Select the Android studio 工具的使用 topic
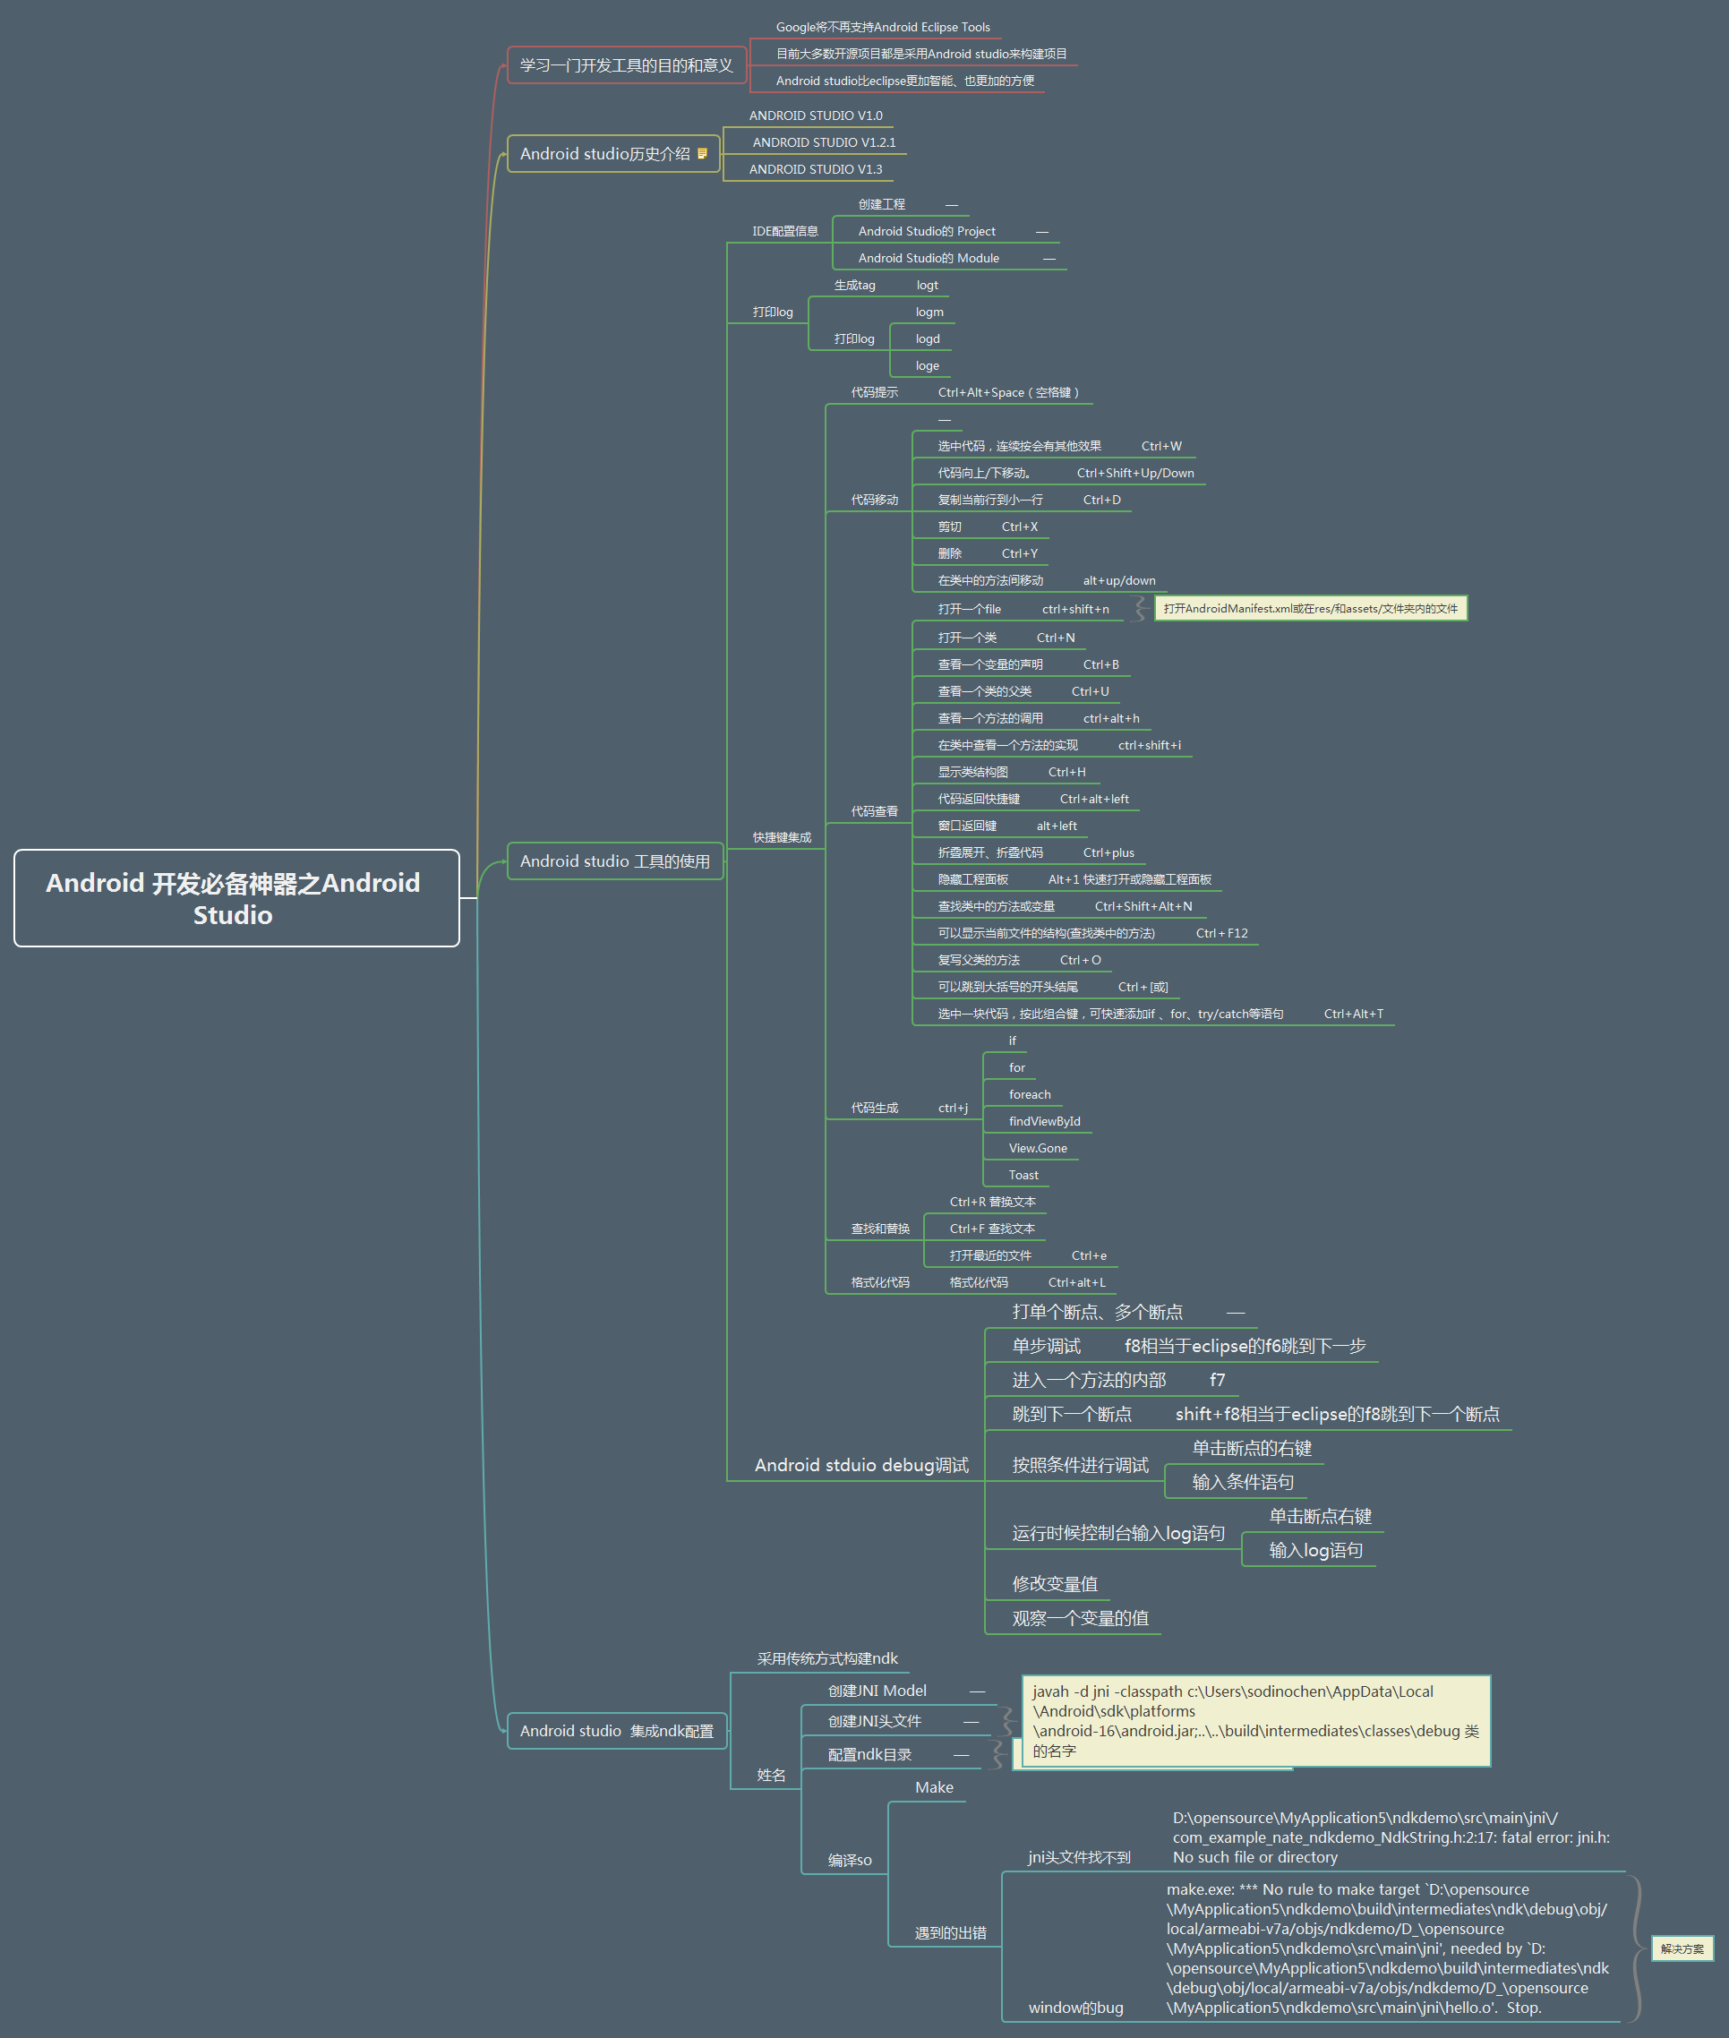Viewport: 1729px width, 2038px height. 614,861
